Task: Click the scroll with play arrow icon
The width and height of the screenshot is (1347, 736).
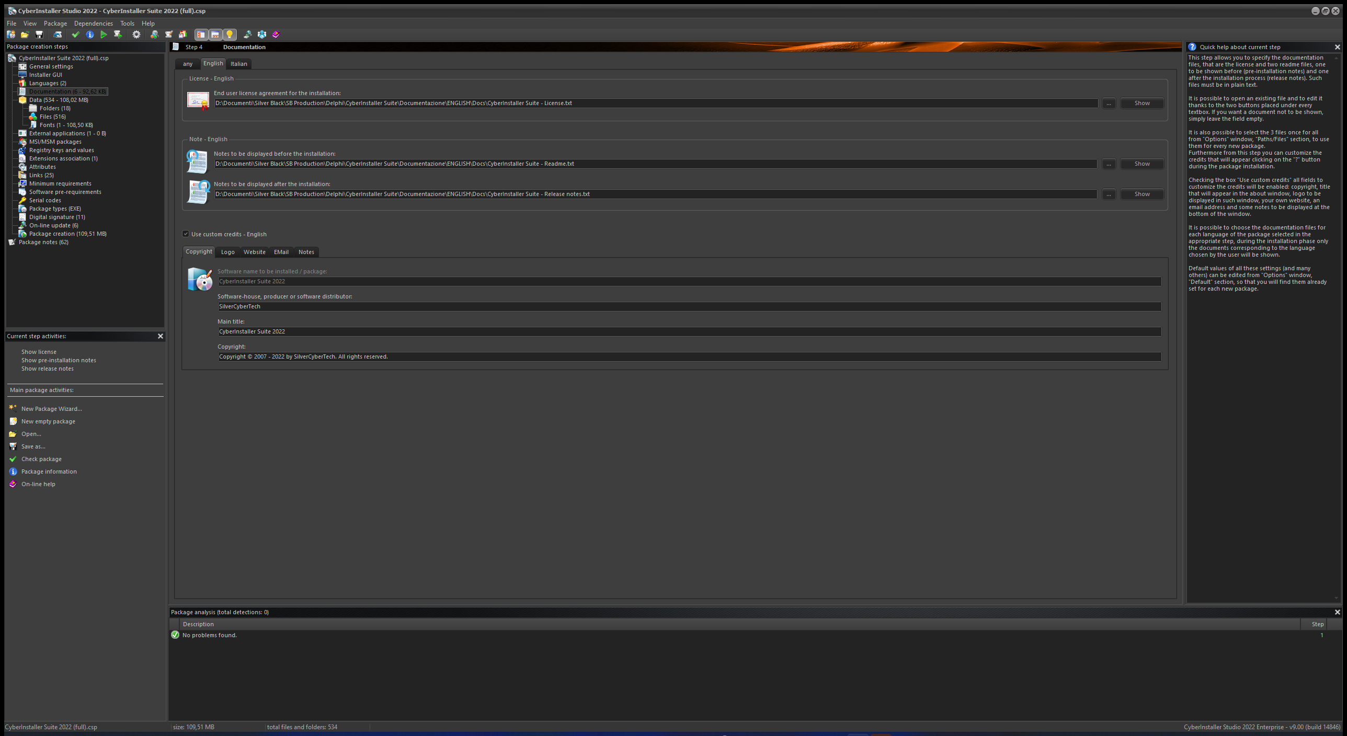Action: click(x=118, y=34)
